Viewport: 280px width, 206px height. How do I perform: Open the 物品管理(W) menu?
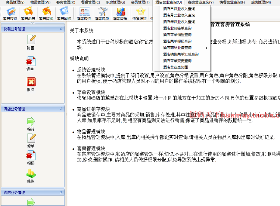[40, 2]
